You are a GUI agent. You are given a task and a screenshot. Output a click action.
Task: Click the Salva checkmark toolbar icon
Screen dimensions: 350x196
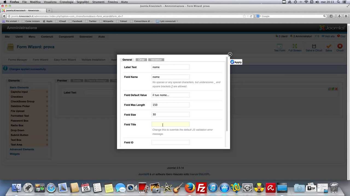(329, 48)
